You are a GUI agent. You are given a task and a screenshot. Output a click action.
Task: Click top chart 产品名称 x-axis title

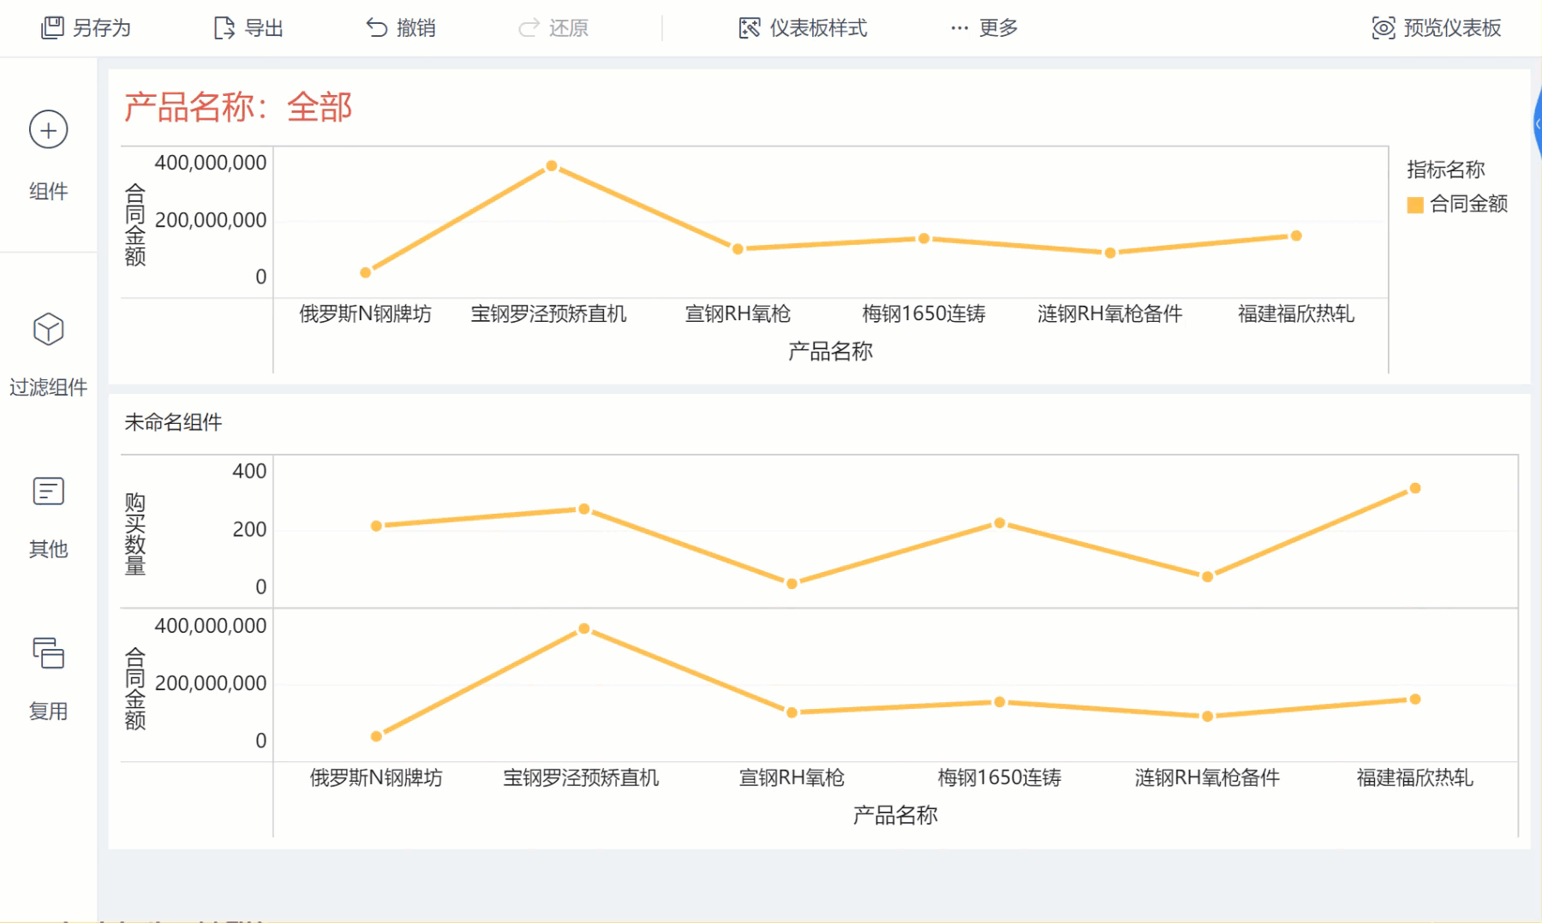pyautogui.click(x=831, y=351)
